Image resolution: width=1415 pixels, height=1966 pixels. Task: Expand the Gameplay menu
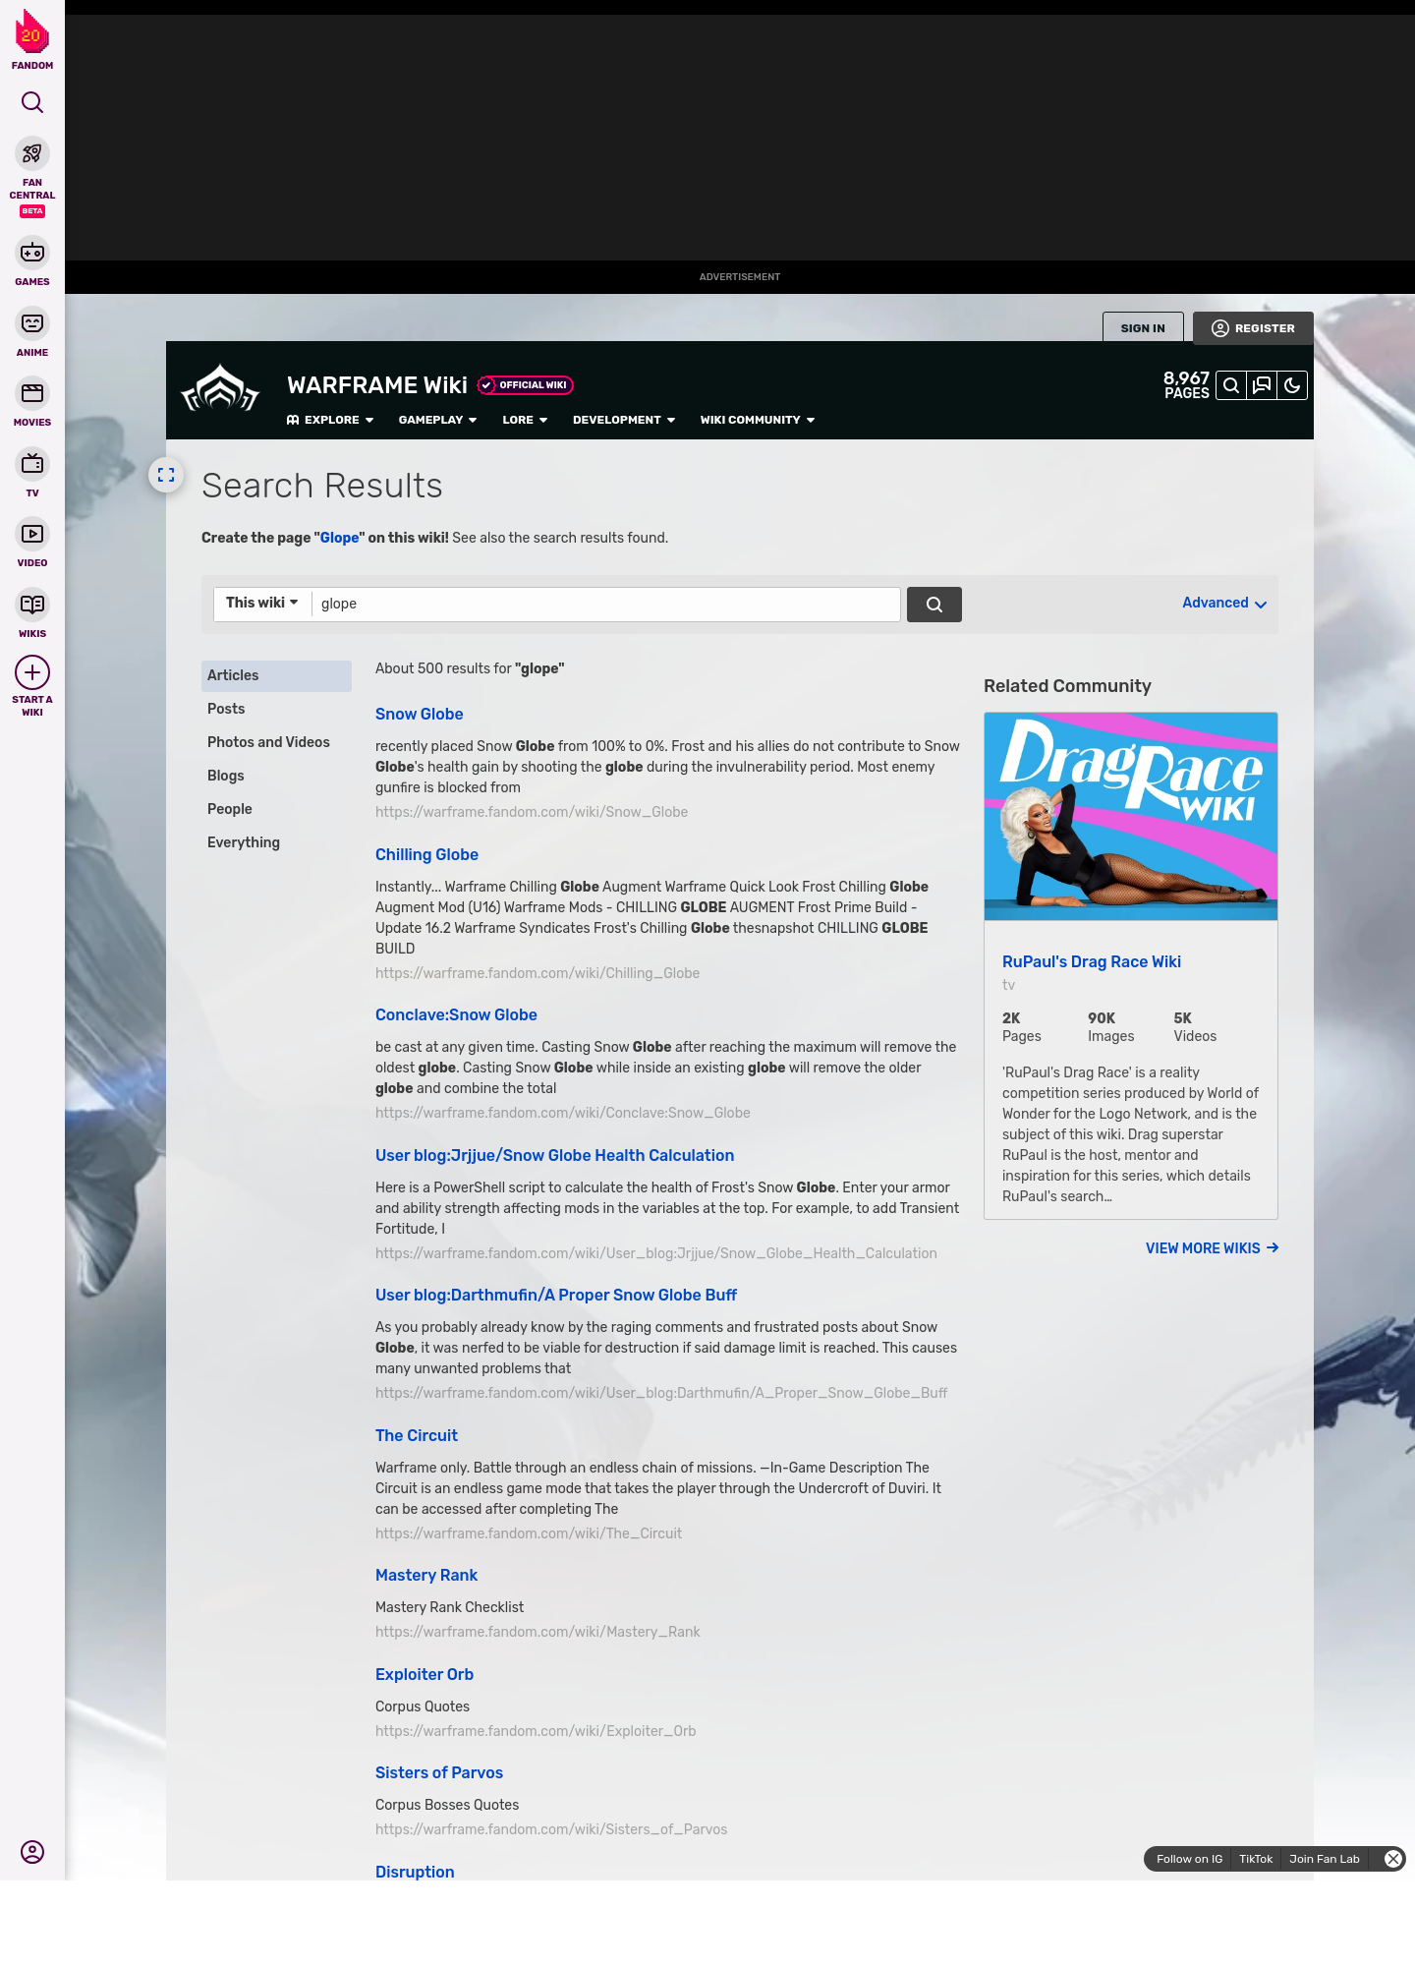point(437,420)
